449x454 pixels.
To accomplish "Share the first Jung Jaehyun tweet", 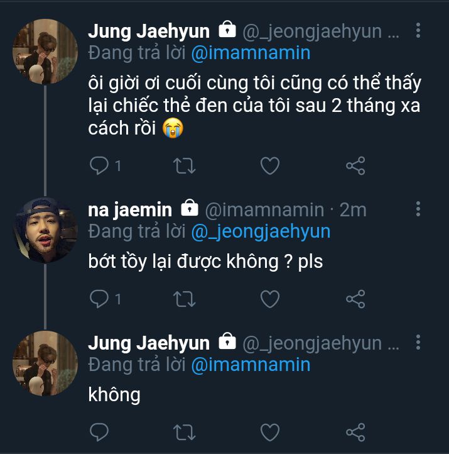I will point(355,165).
